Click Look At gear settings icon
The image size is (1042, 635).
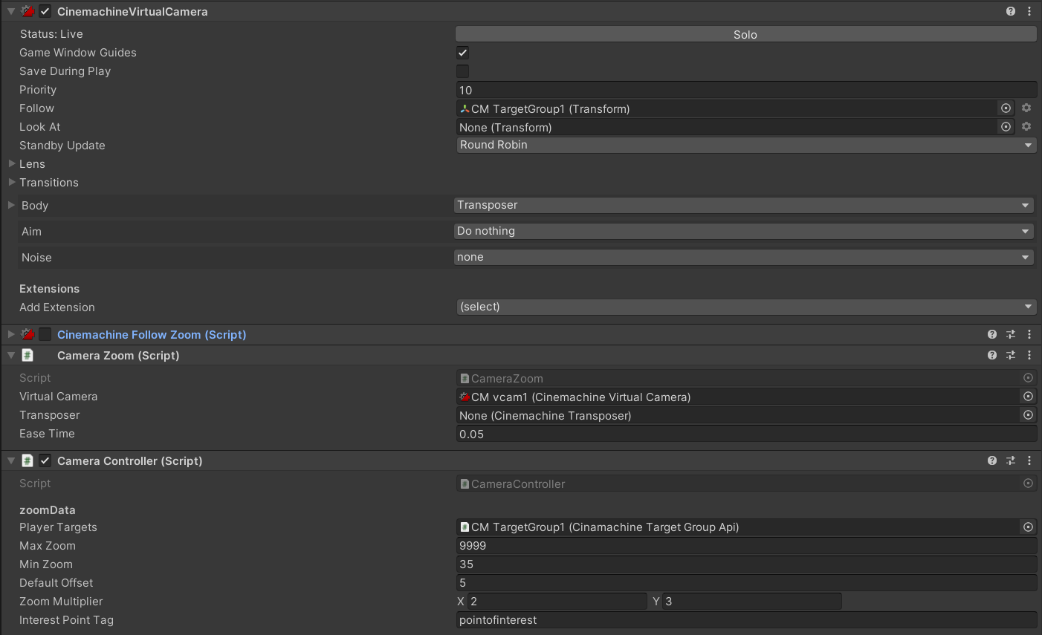1026,126
